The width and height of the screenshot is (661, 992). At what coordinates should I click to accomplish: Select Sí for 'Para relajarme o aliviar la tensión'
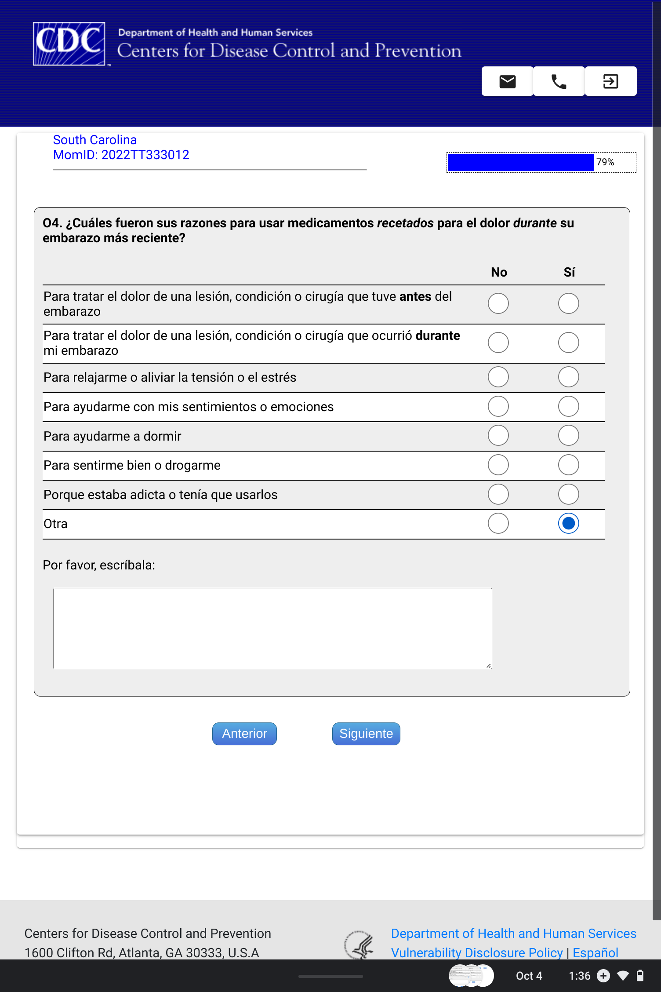568,377
